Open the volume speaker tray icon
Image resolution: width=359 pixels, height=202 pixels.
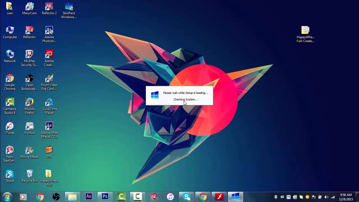[326, 197]
